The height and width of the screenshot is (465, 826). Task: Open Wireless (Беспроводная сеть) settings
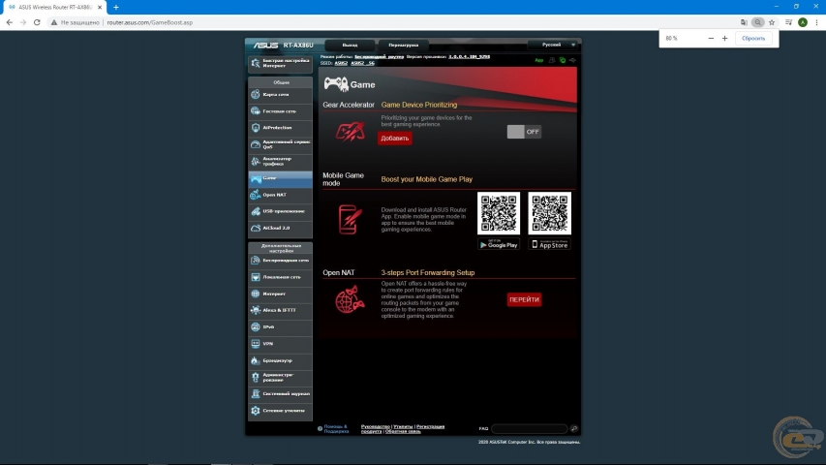pos(280,261)
